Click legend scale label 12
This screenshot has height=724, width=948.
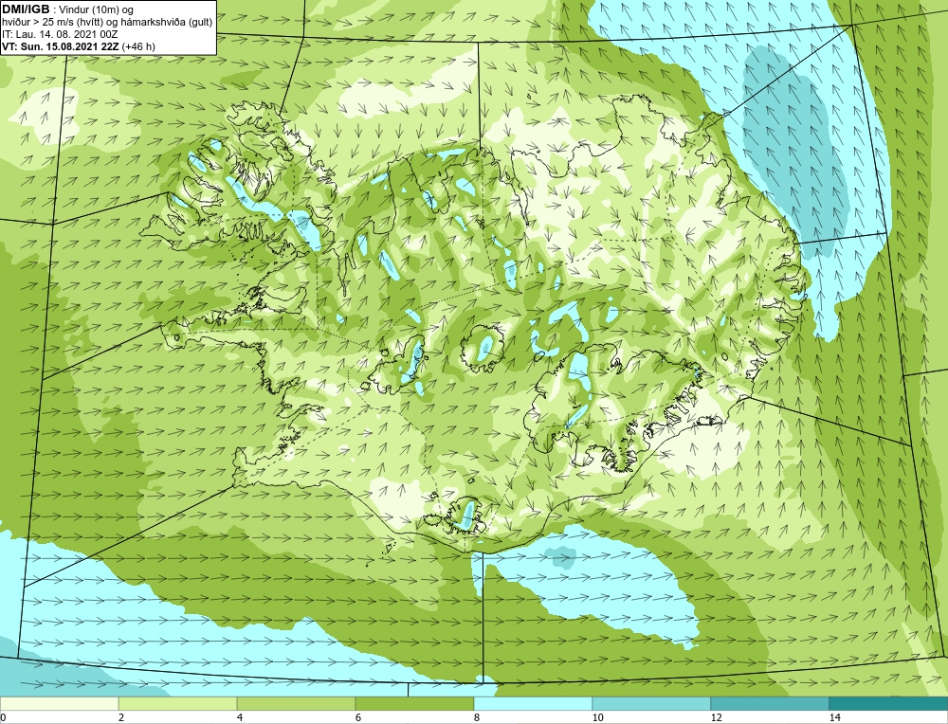716,717
